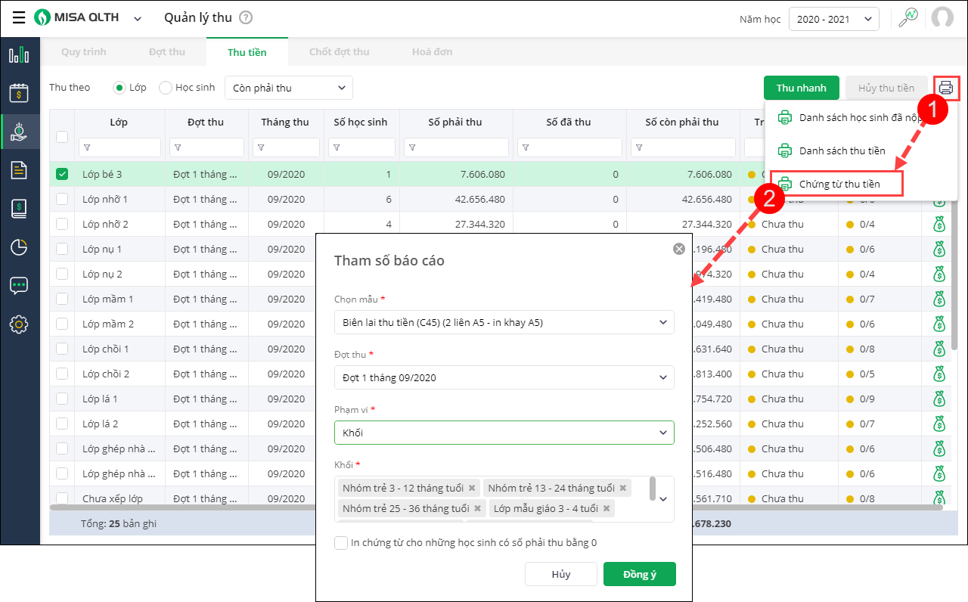This screenshot has width=968, height=602.
Task: Expand the Đợt thu dropdown in dialog
Action: (x=504, y=377)
